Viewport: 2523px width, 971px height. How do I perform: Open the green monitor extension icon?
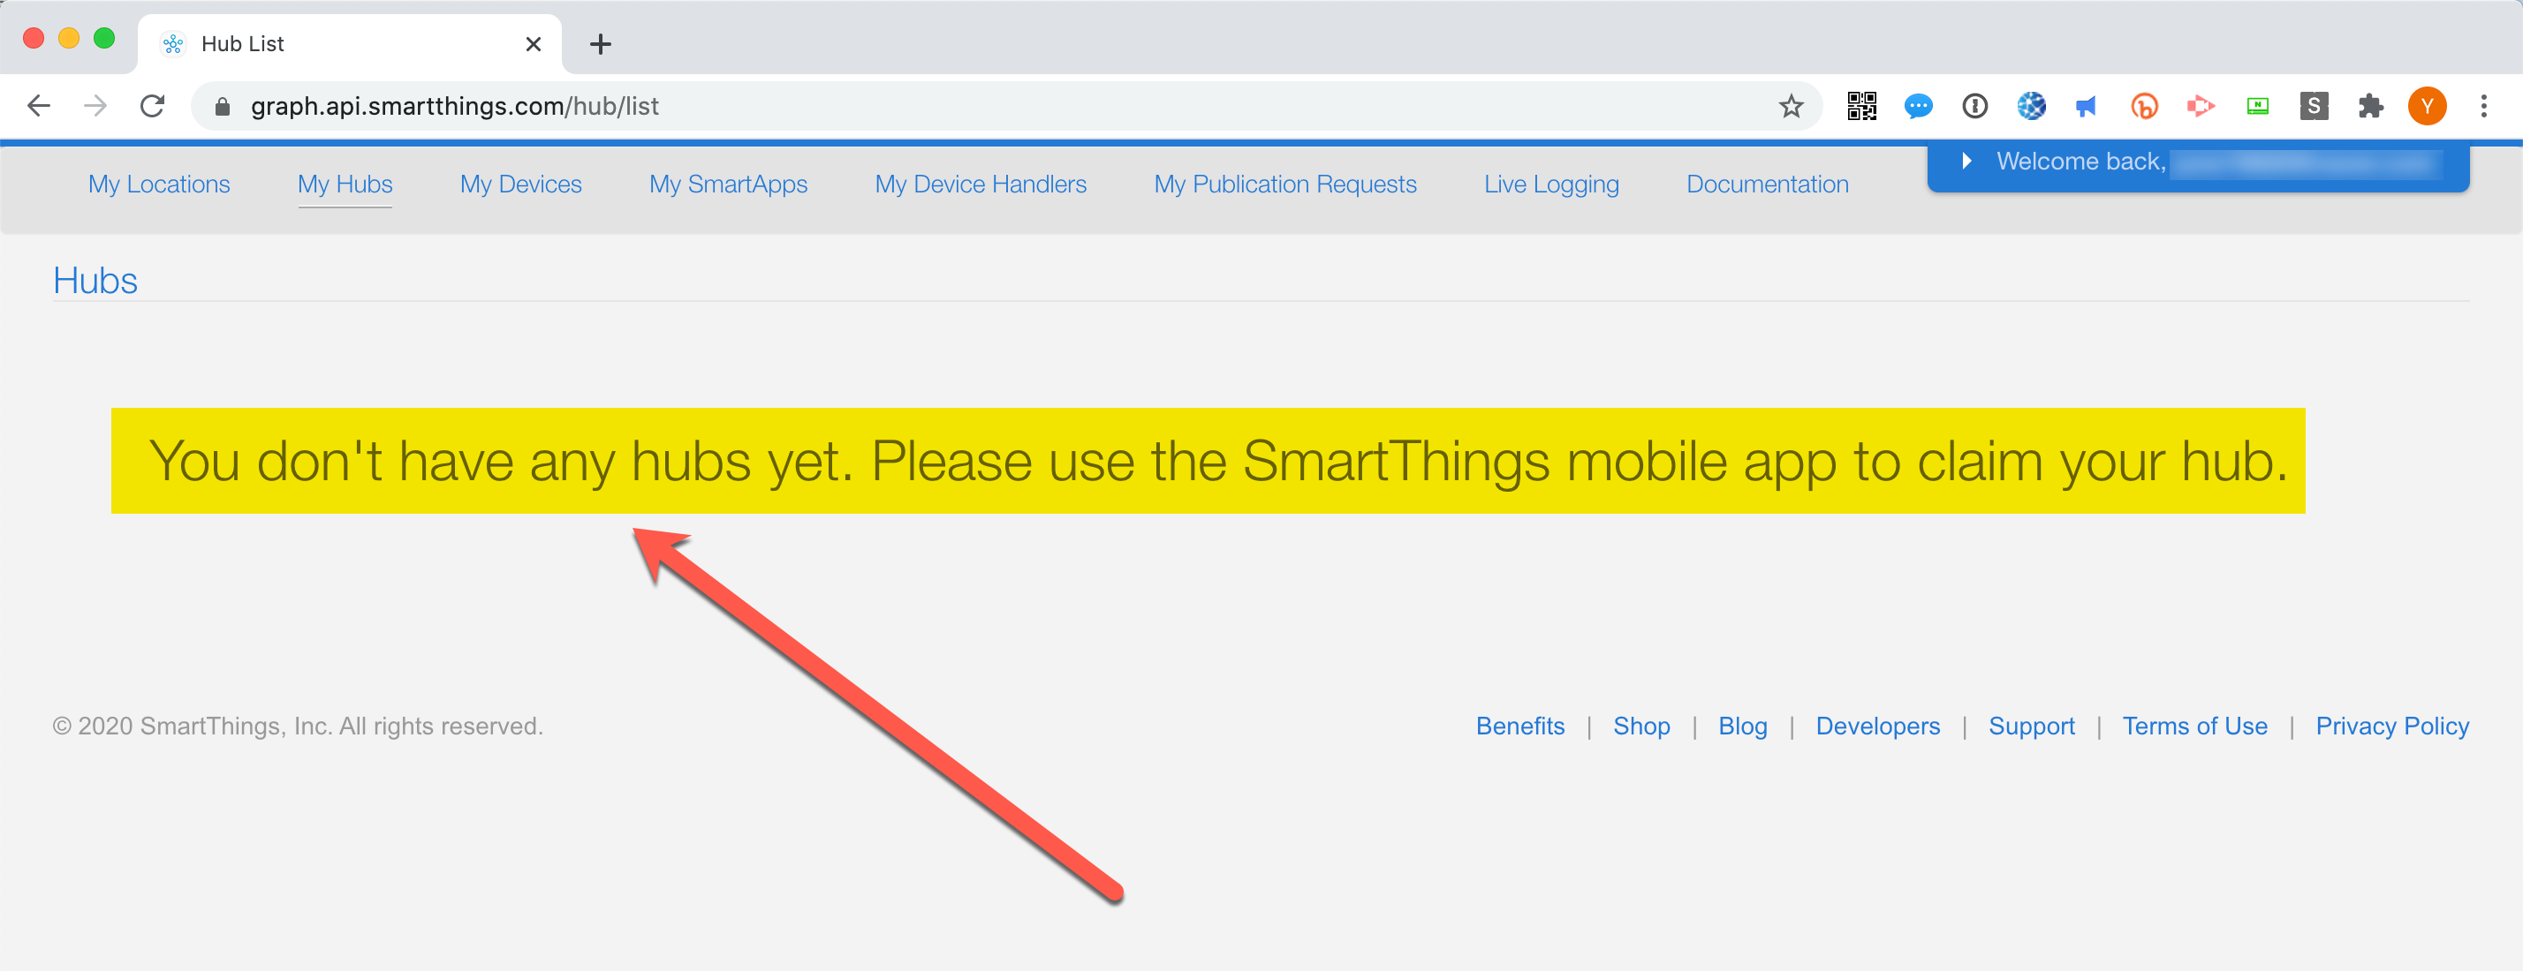click(2258, 106)
